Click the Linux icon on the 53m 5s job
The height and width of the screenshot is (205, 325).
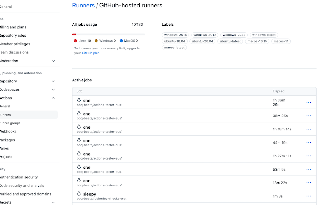pyautogui.click(x=79, y=166)
